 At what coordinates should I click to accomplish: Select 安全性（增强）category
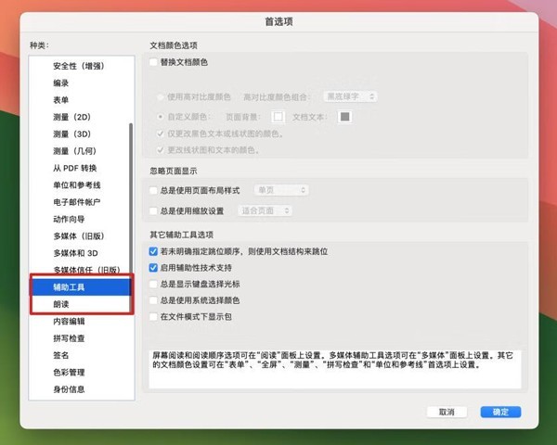click(82, 66)
